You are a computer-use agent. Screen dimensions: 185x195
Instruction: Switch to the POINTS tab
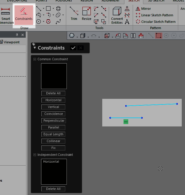pos(41,1)
